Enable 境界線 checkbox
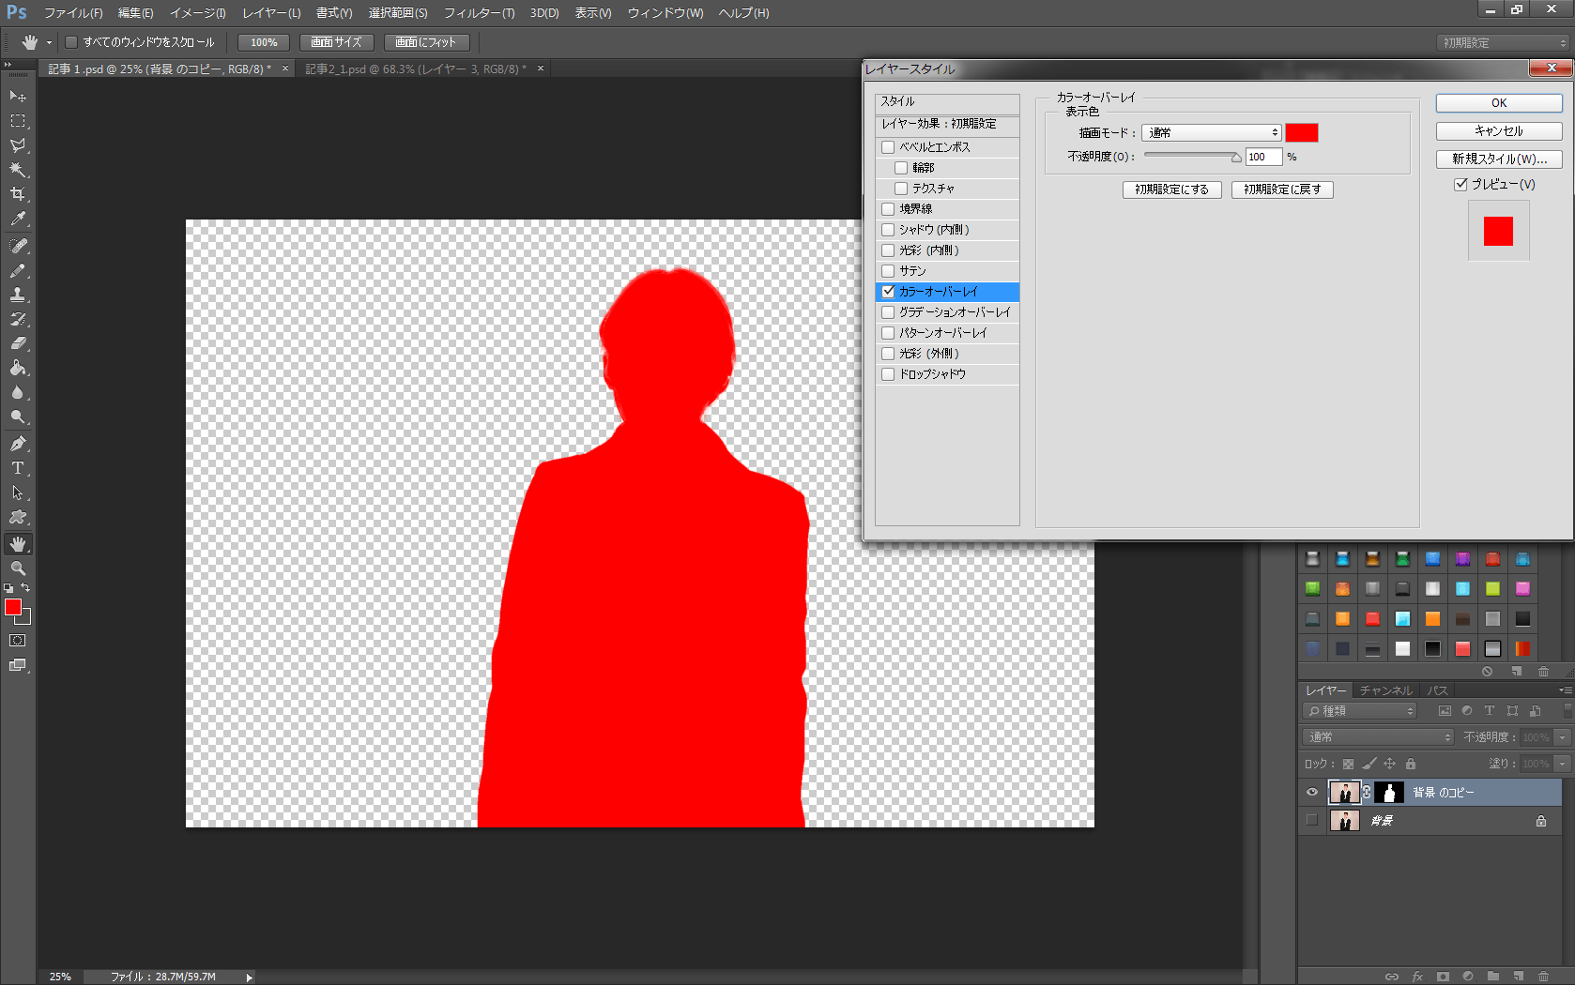The height and width of the screenshot is (985, 1575). (888, 209)
